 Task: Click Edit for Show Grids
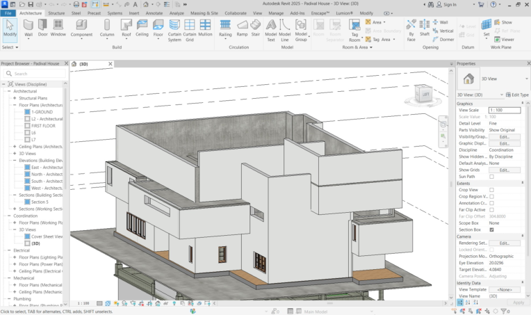[505, 170]
